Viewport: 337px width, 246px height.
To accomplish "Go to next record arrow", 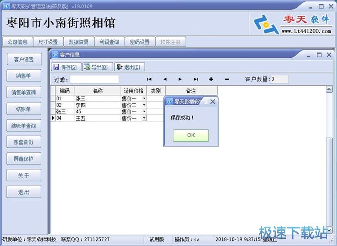I will pos(180,79).
